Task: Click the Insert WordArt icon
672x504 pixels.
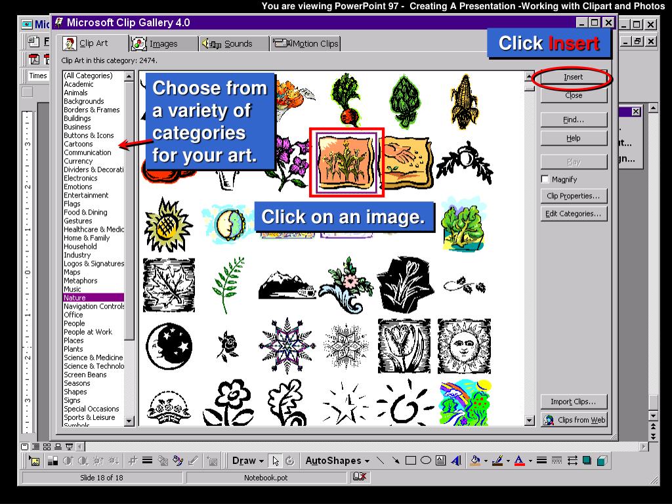Action: tap(456, 461)
